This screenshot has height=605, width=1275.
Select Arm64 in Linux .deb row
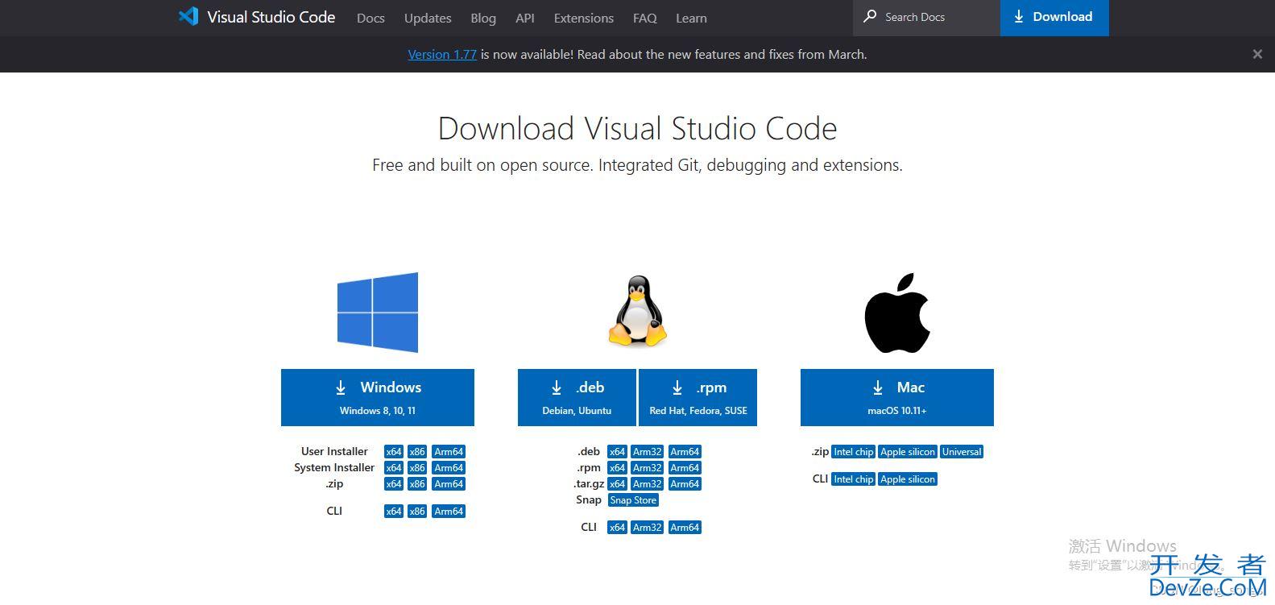685,452
